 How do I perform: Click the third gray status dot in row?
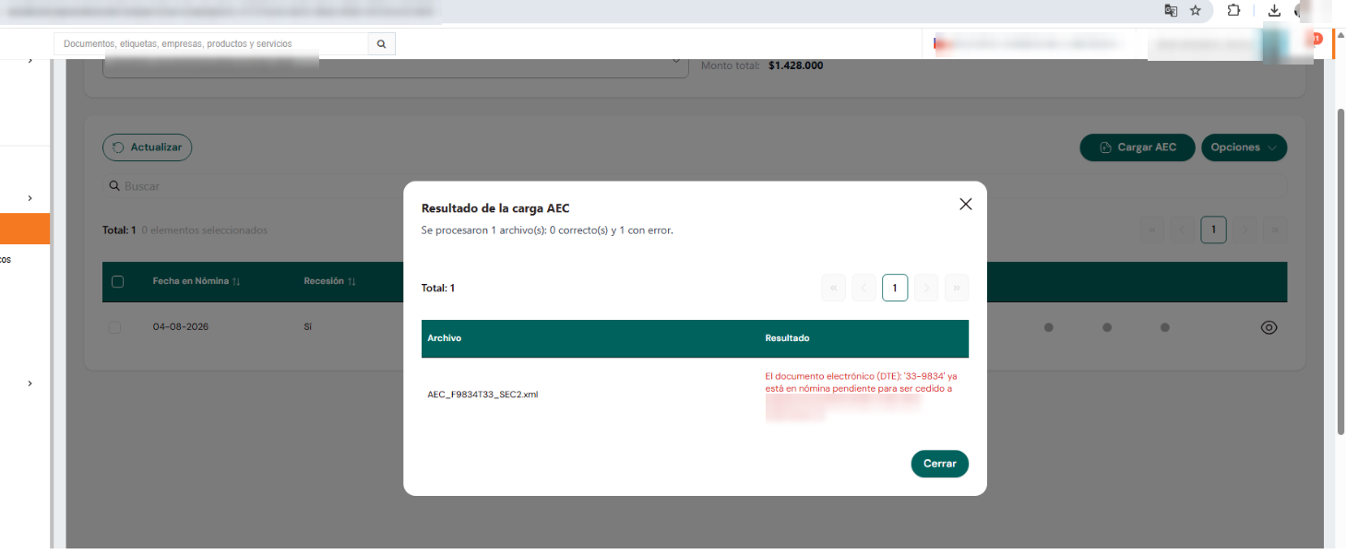pyautogui.click(x=1165, y=327)
